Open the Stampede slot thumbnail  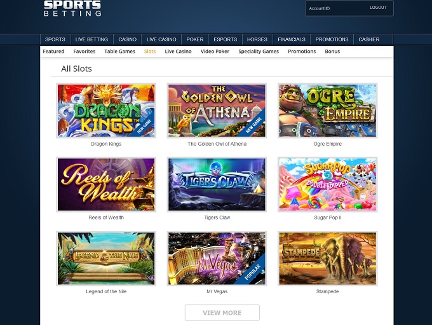coord(328,258)
